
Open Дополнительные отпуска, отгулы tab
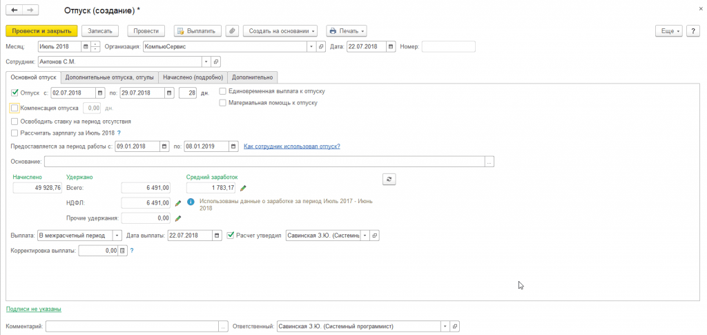pos(110,77)
